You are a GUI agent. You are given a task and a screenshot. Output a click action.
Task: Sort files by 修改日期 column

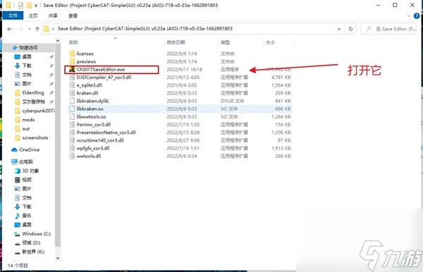[176, 42]
